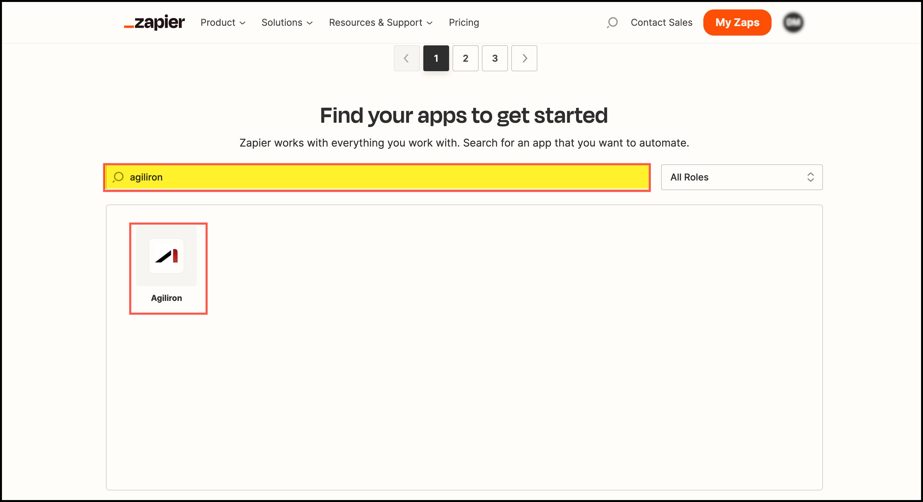Expand the Product menu
The width and height of the screenshot is (923, 502).
223,22
